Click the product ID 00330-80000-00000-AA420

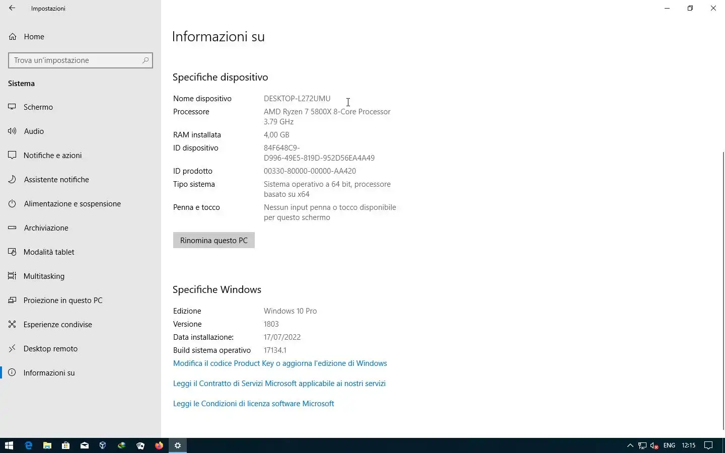click(x=310, y=171)
